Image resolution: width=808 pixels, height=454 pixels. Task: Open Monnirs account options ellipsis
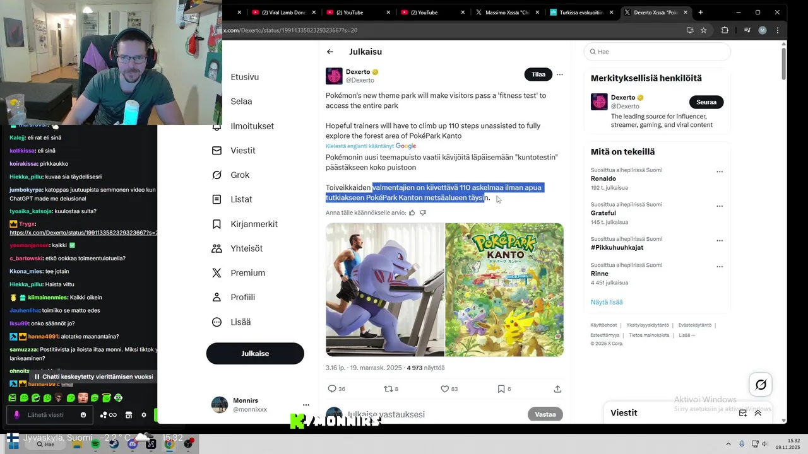click(x=306, y=405)
